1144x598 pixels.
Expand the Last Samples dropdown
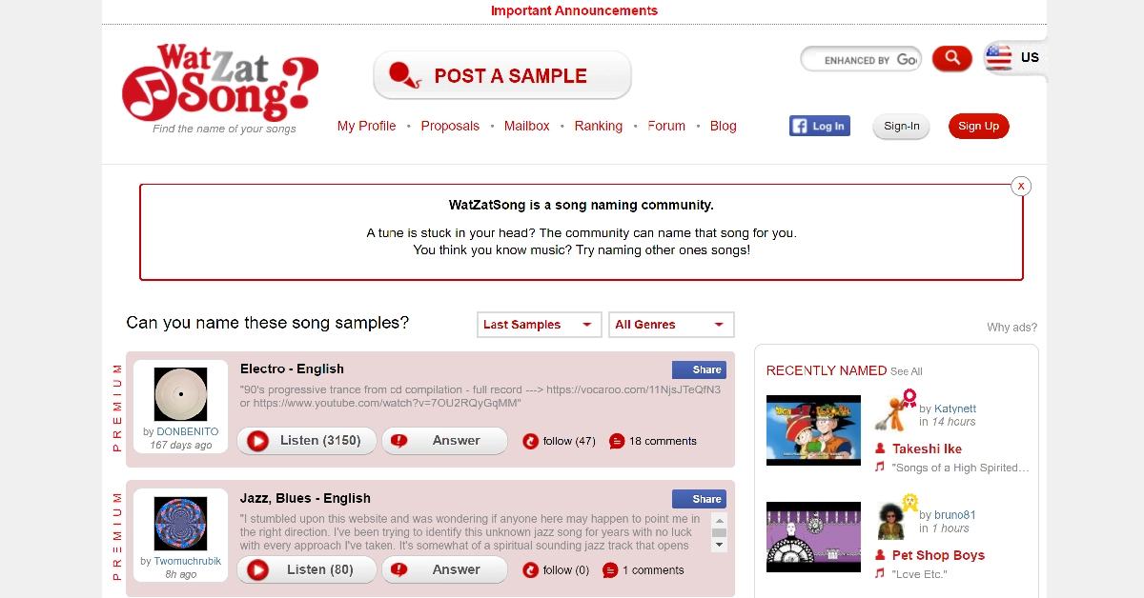(540, 325)
